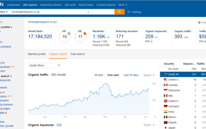Click the info icon beside Organic keywords header
The image size is (206, 129).
pos(167,31)
